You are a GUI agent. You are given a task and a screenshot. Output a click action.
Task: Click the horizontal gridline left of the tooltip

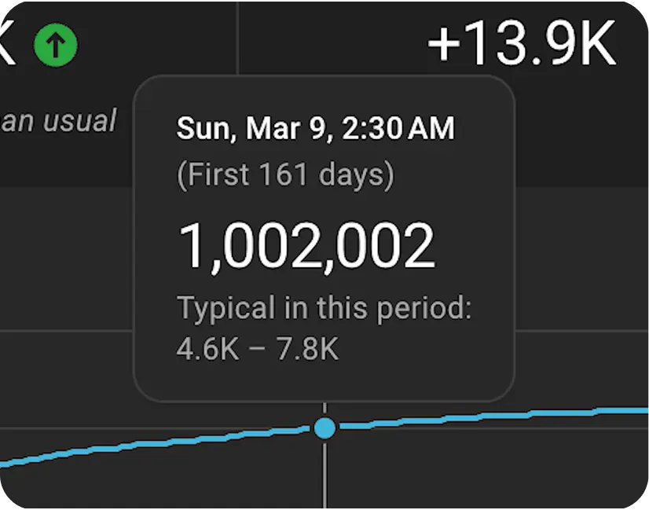(66, 331)
